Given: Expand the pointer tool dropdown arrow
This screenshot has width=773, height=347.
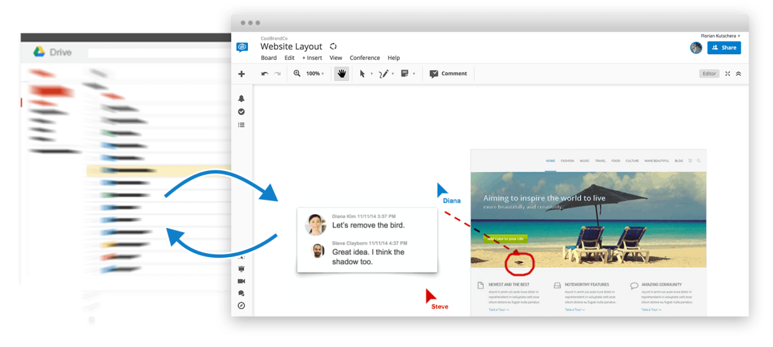Looking at the screenshot, I should pos(372,75).
